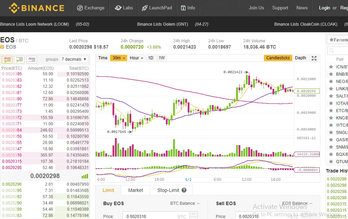Favorite the SNGLS pair star
This screenshot has height=219, width=348.
click(x=331, y=133)
